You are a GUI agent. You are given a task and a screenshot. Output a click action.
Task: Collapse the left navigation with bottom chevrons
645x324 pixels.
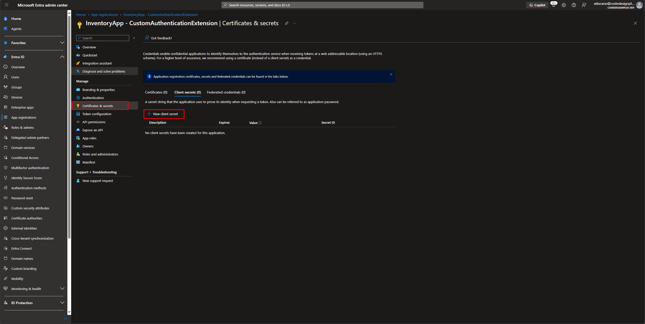point(65,318)
